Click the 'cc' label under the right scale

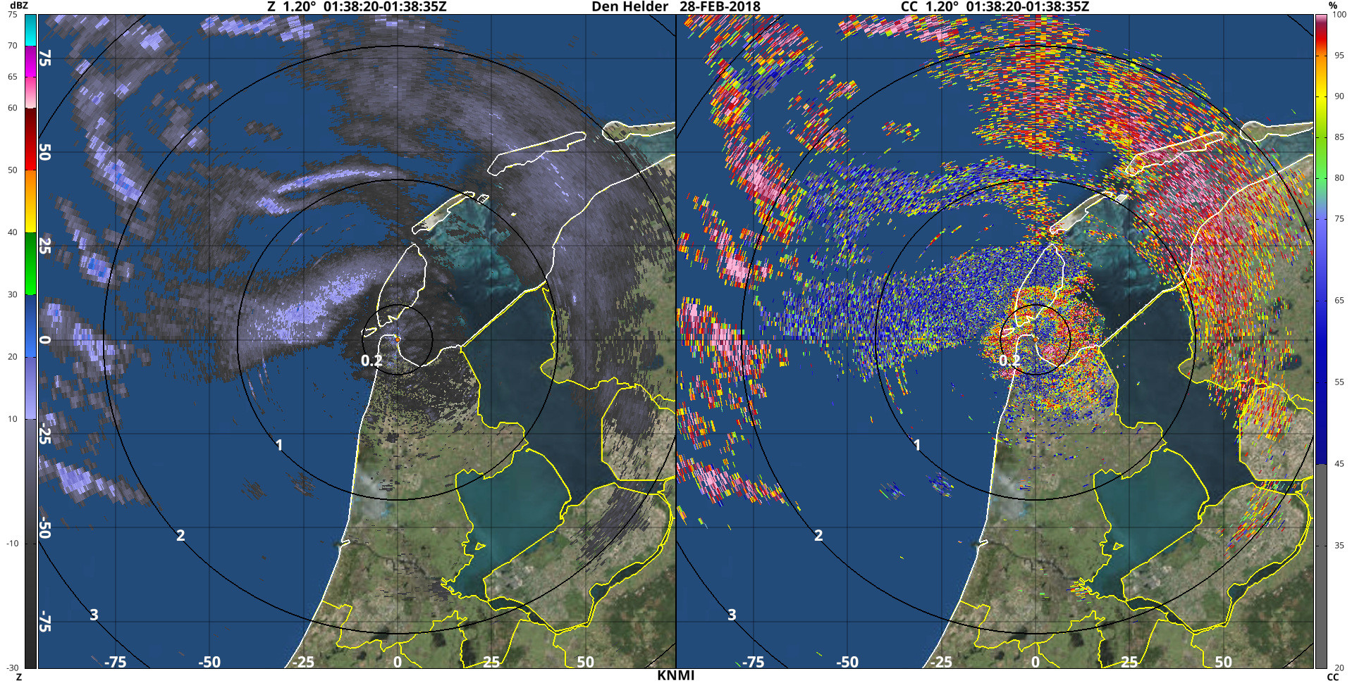pos(1333,677)
